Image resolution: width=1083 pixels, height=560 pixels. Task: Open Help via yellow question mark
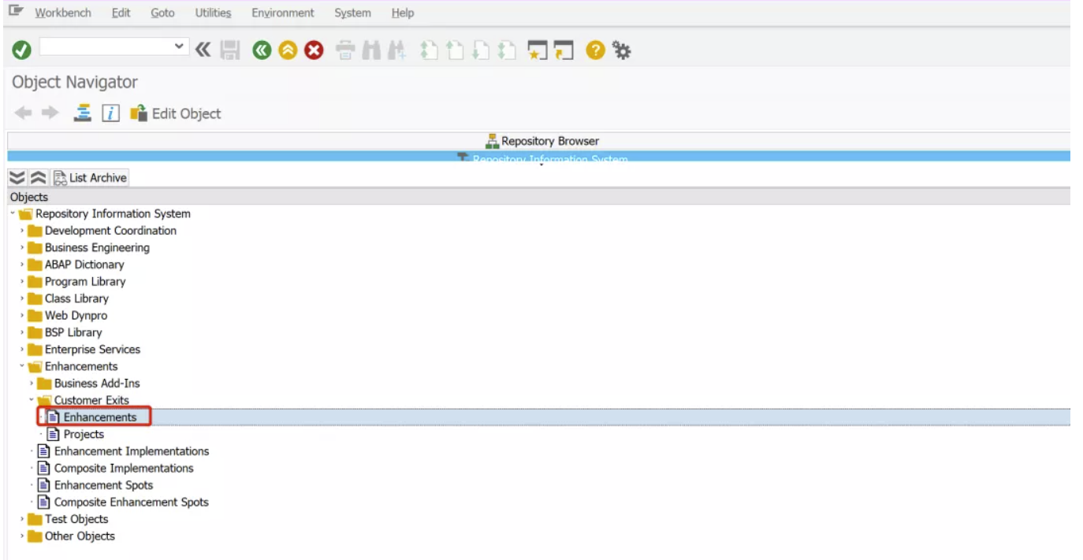coord(595,50)
